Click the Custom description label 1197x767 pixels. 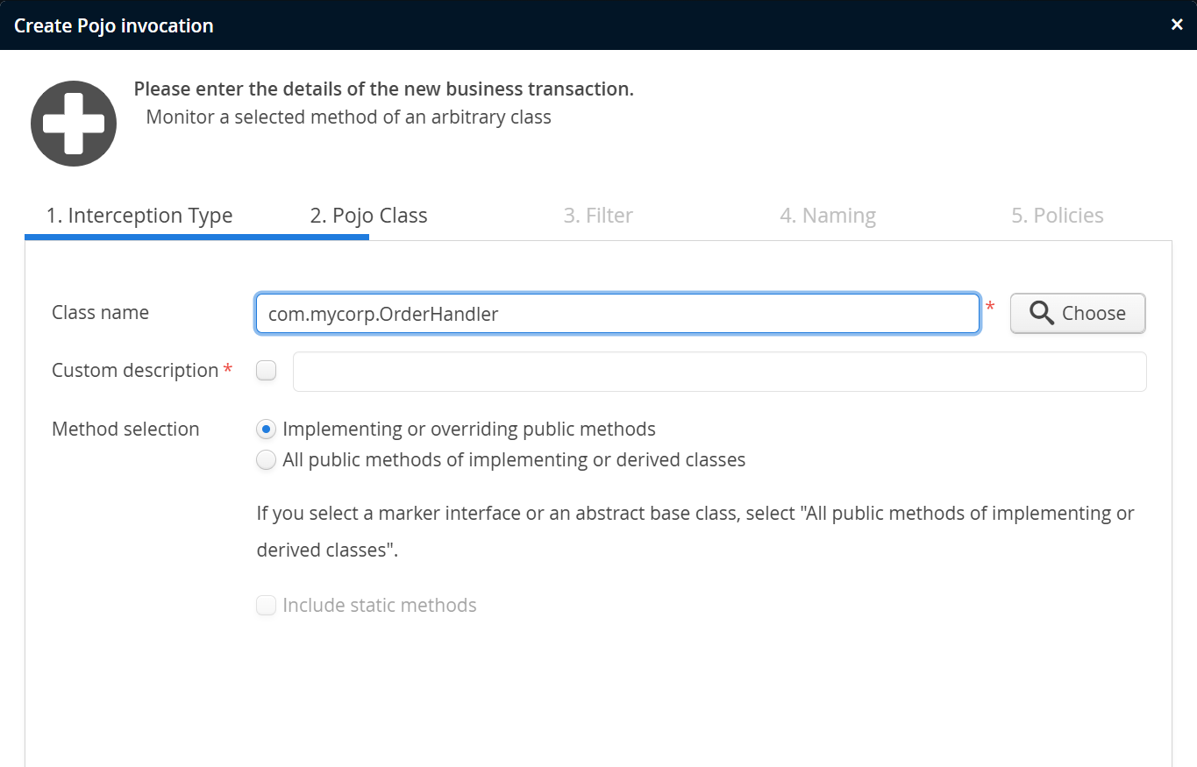[134, 371]
